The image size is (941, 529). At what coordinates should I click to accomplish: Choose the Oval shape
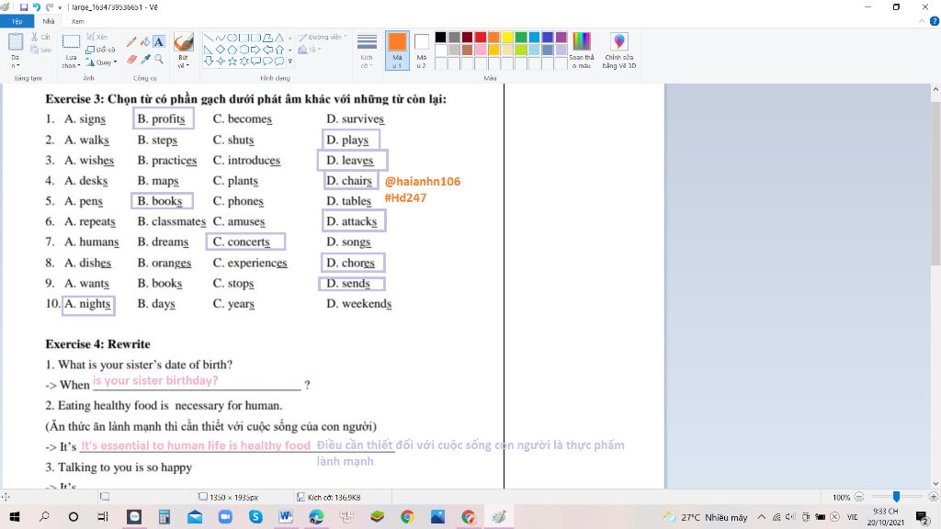tap(232, 38)
